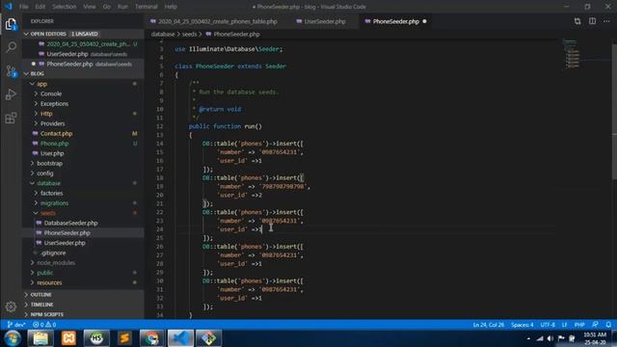617x347 pixels.
Task: Open the Selection menu
Action: point(65,7)
